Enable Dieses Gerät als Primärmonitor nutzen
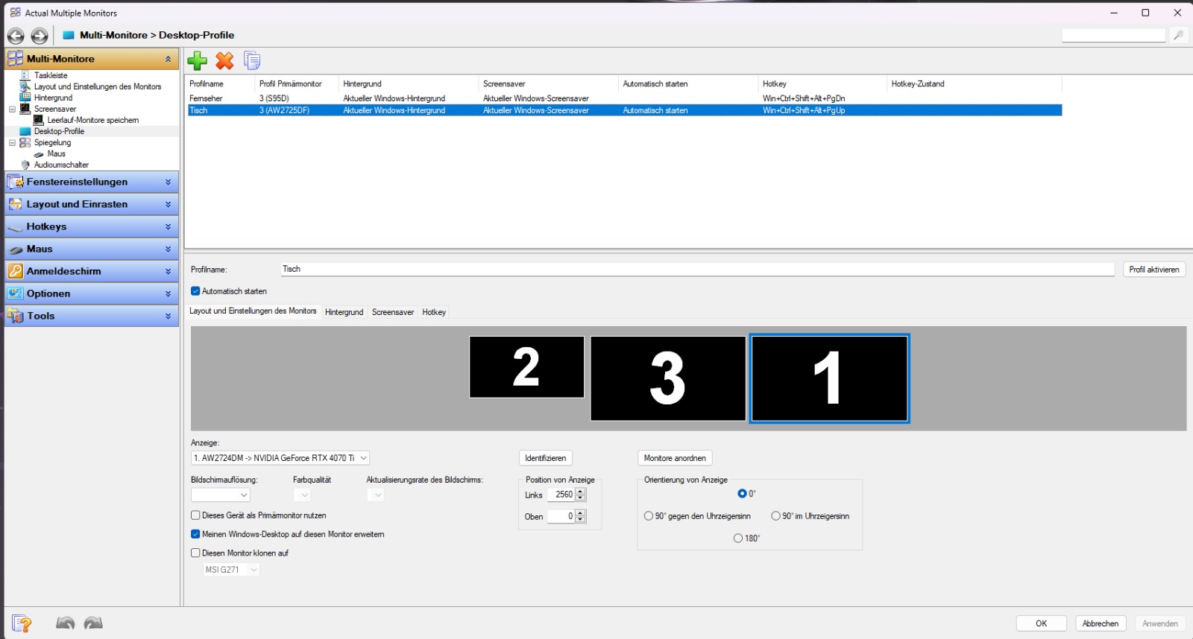 tap(195, 515)
